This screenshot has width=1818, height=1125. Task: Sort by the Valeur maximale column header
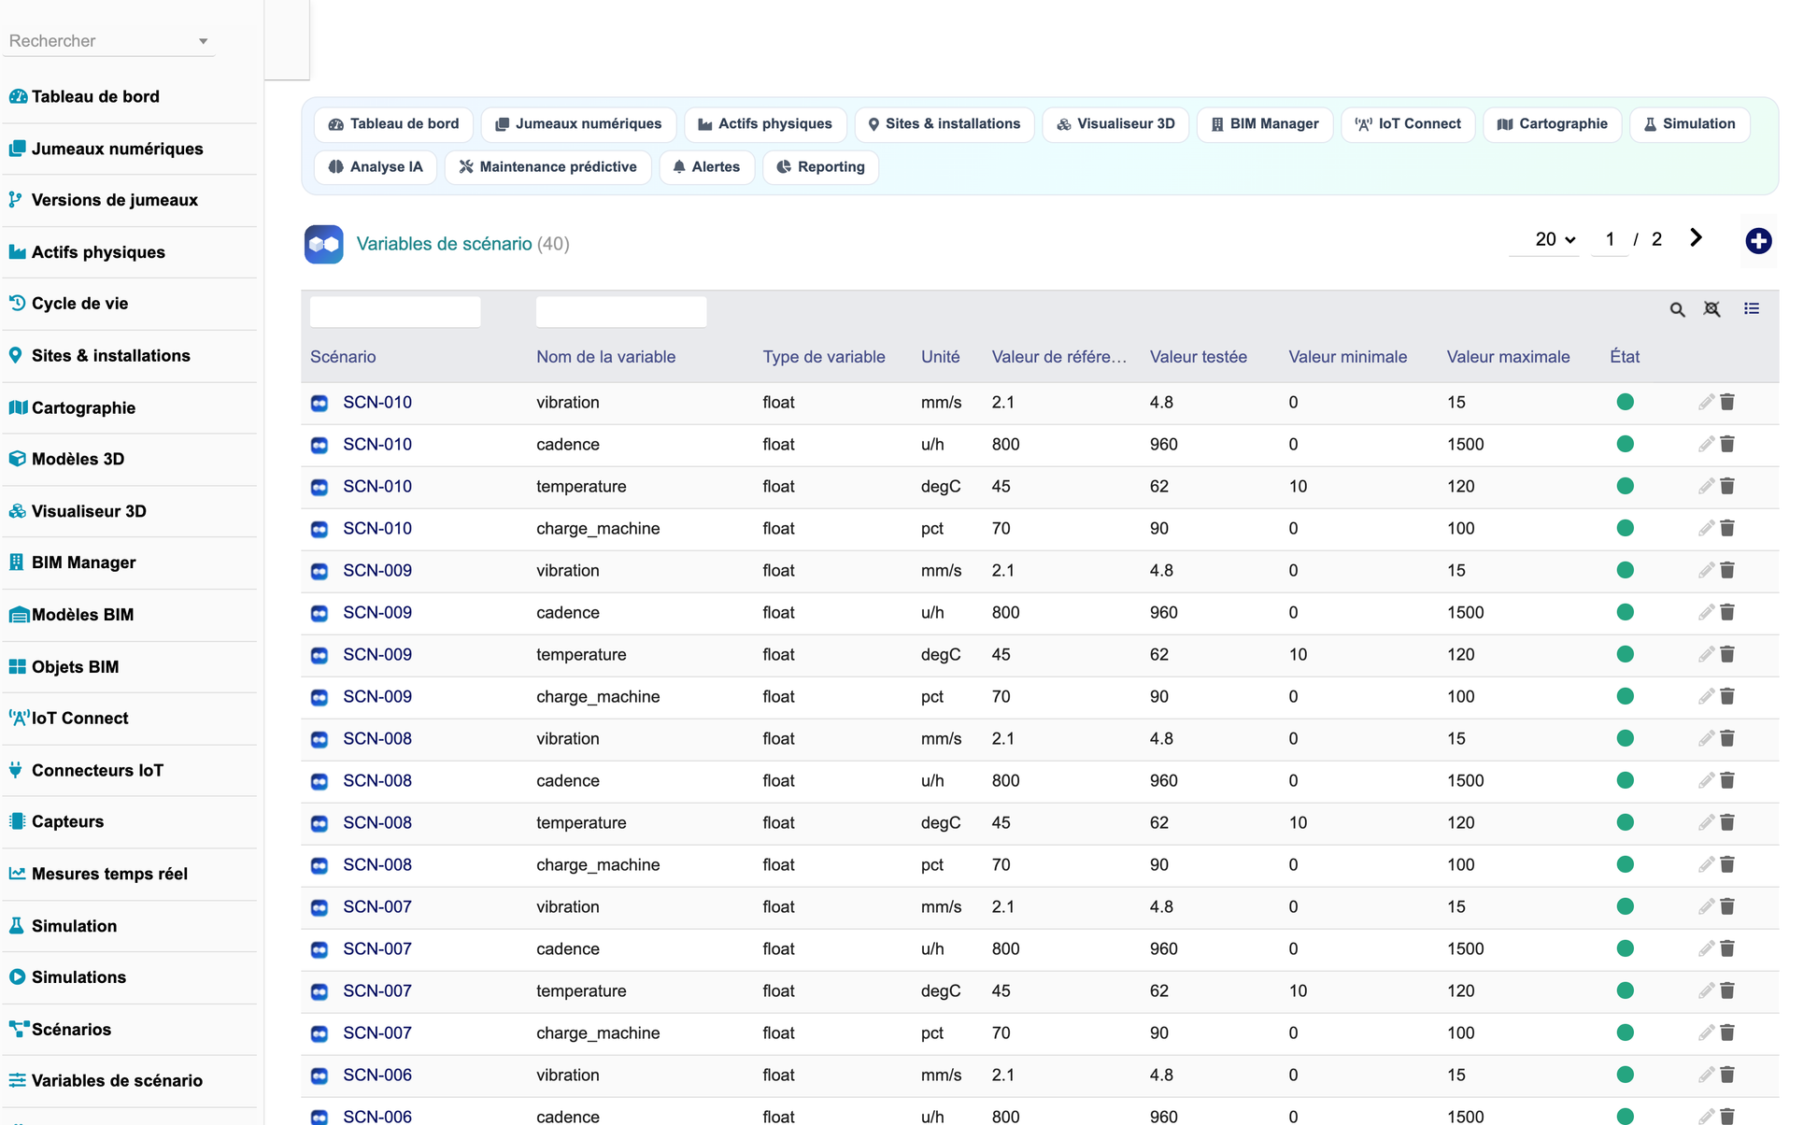[1508, 357]
